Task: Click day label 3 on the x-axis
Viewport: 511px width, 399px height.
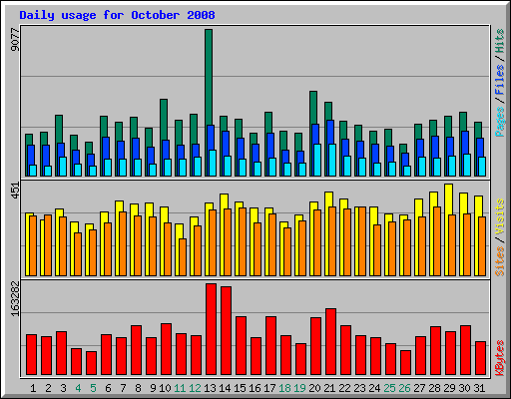Action: [63, 388]
